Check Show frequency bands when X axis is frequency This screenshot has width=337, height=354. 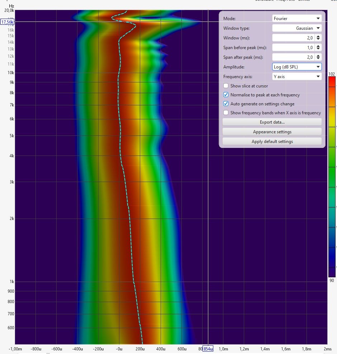pyautogui.click(x=226, y=113)
